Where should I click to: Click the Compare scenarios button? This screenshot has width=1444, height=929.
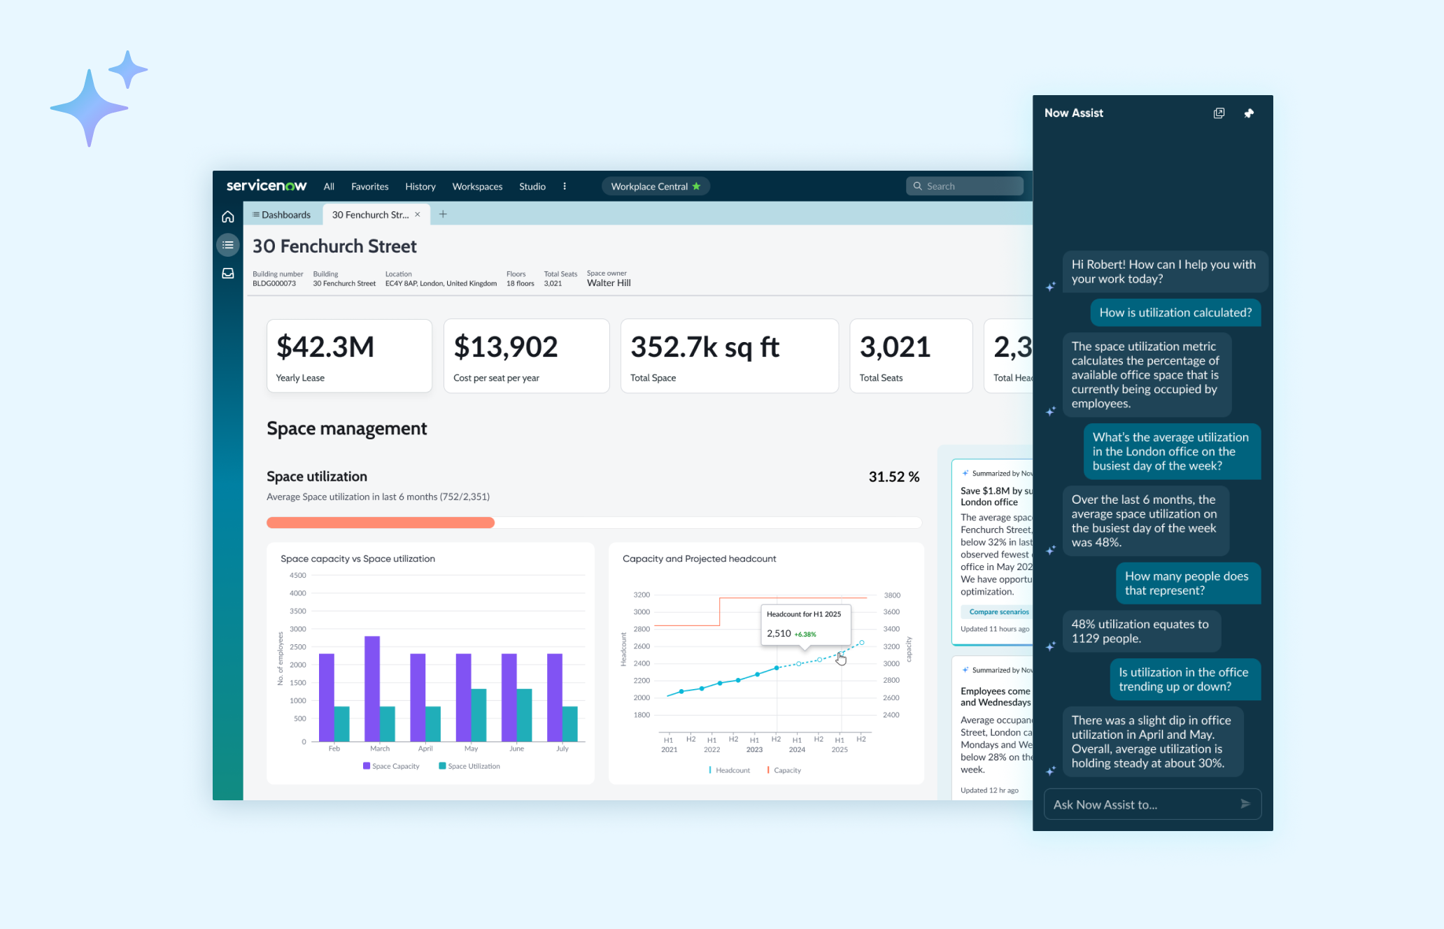tap(998, 611)
